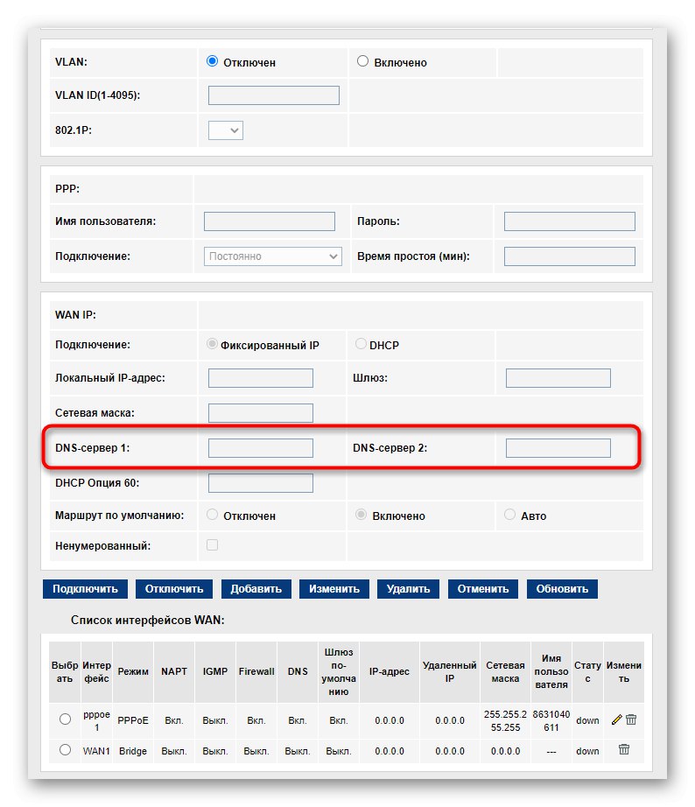This screenshot has width=695, height=807.
Task: Click the Обновить button
Action: 562,589
